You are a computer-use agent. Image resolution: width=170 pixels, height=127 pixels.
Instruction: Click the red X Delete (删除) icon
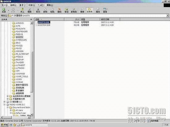pyautogui.click(x=59, y=10)
